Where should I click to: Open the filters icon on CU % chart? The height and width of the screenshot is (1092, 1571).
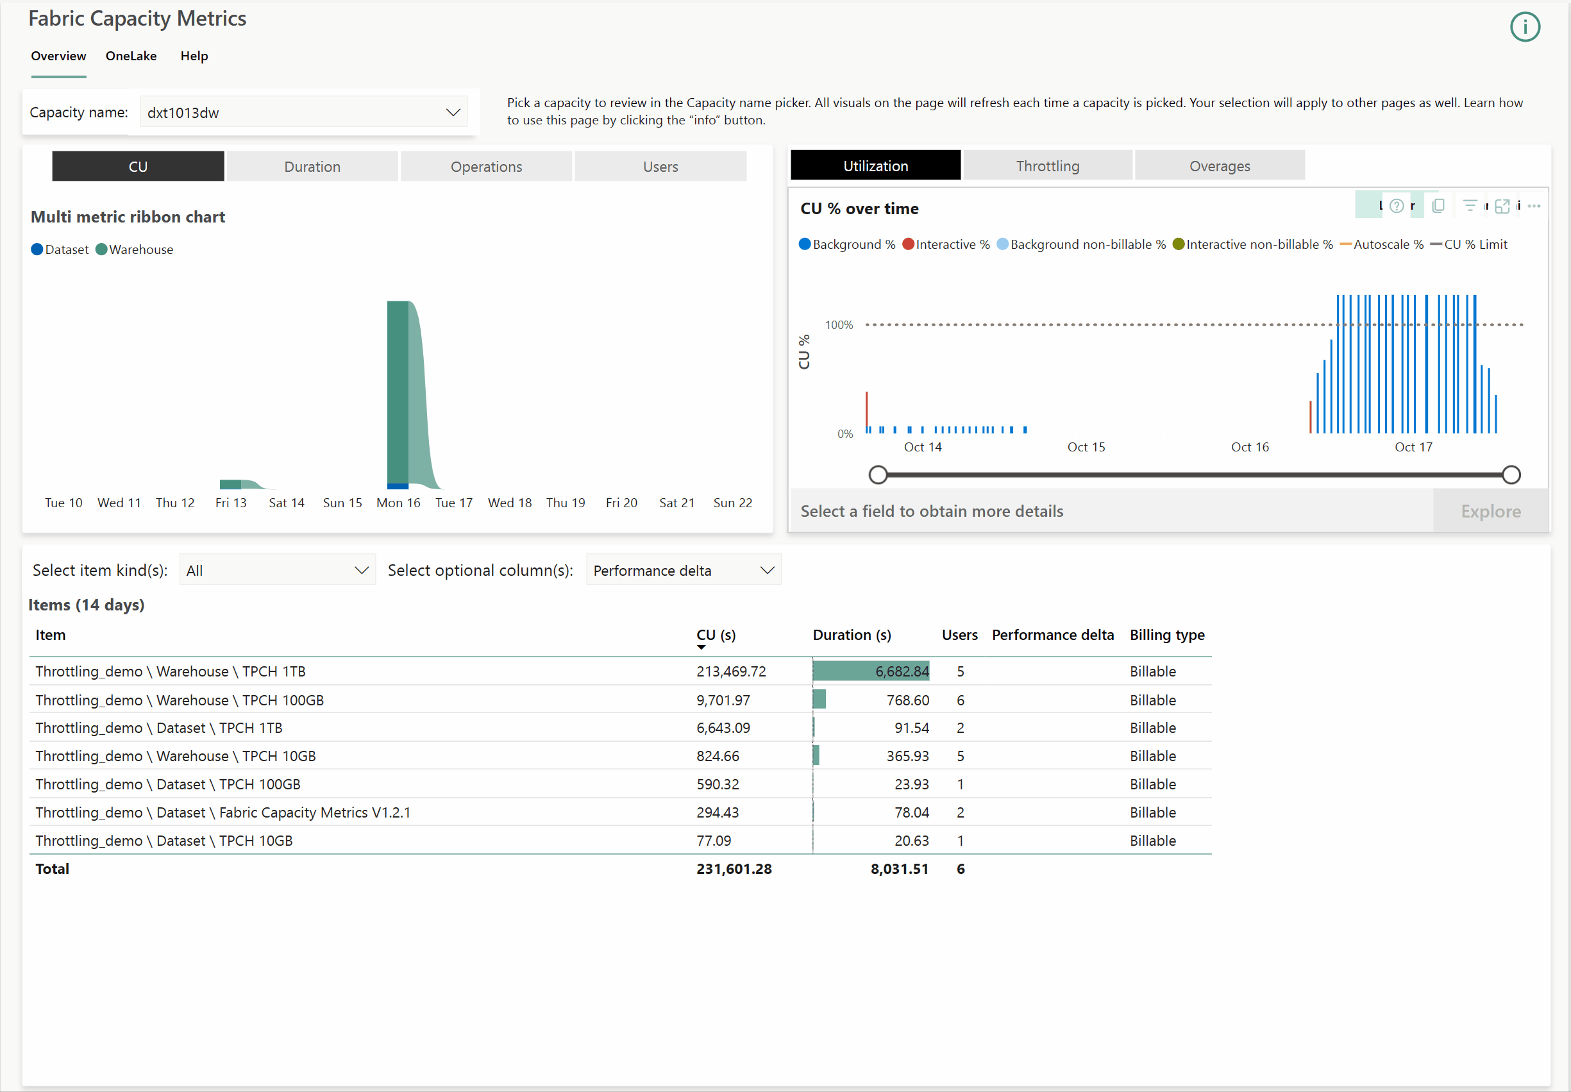coord(1469,205)
